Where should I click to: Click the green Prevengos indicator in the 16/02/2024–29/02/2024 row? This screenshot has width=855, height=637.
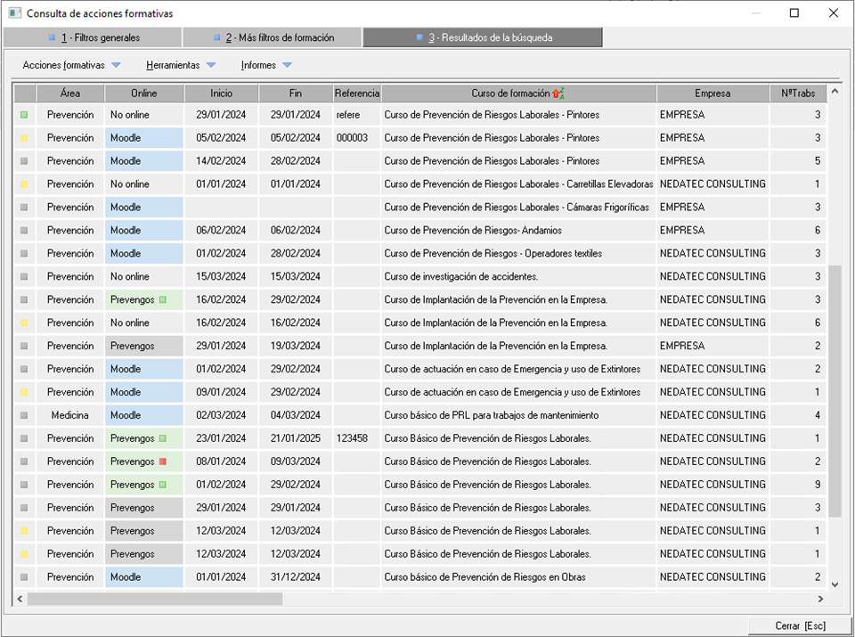(x=162, y=299)
